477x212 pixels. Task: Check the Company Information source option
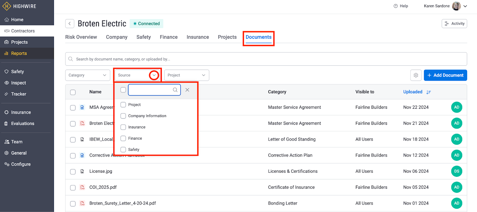(x=123, y=116)
